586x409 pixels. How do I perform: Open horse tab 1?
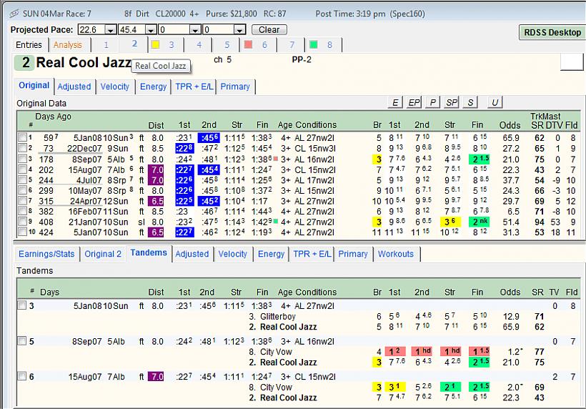tap(106, 45)
